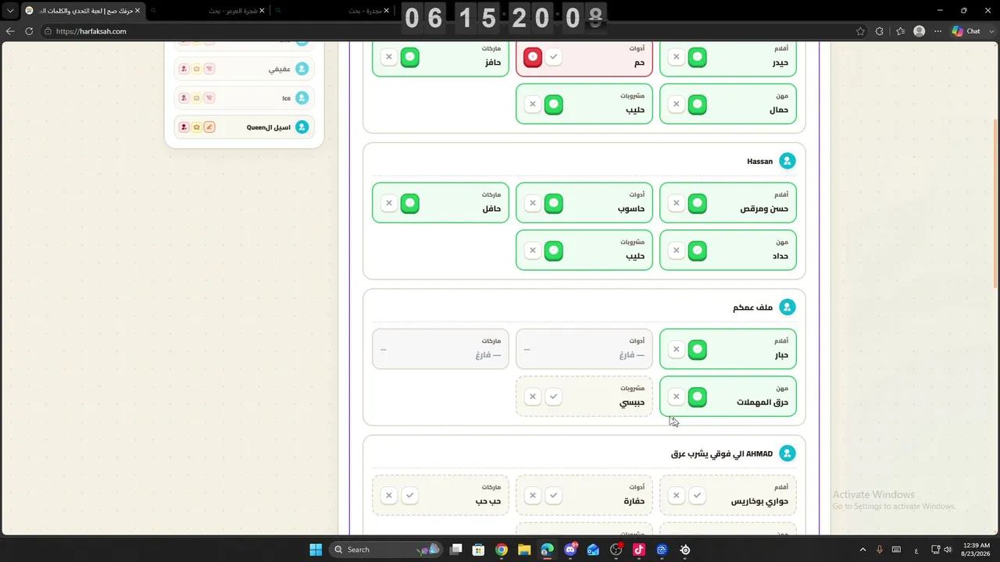The image size is (1000, 562).
Task: Toggle the green approve button on حداد
Action: click(x=698, y=251)
